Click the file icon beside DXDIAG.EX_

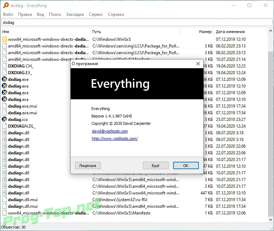5,72
